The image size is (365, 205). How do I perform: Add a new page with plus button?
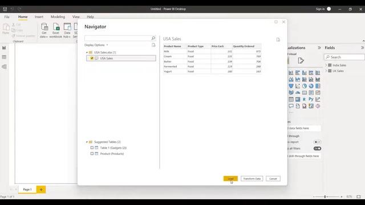coord(41,190)
